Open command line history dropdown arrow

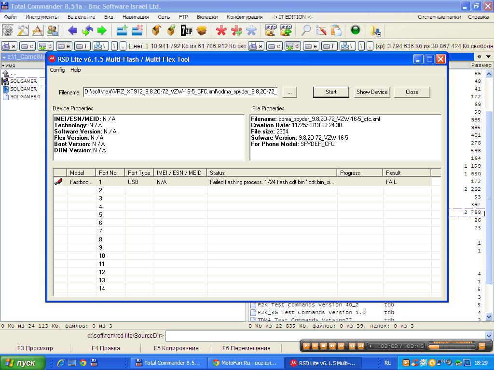pos(489,336)
